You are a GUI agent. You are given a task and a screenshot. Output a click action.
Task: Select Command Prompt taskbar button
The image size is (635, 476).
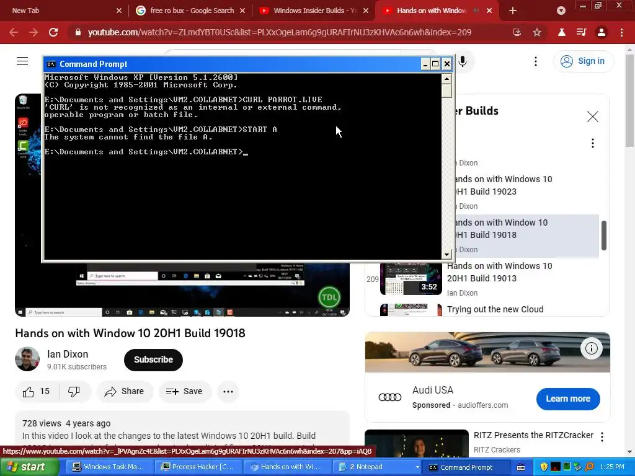tap(466, 467)
